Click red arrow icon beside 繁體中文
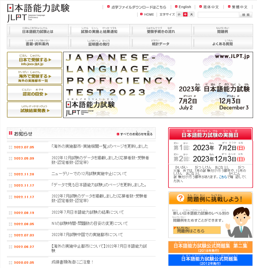Viewport: 257px width, 268px height. 229,7
